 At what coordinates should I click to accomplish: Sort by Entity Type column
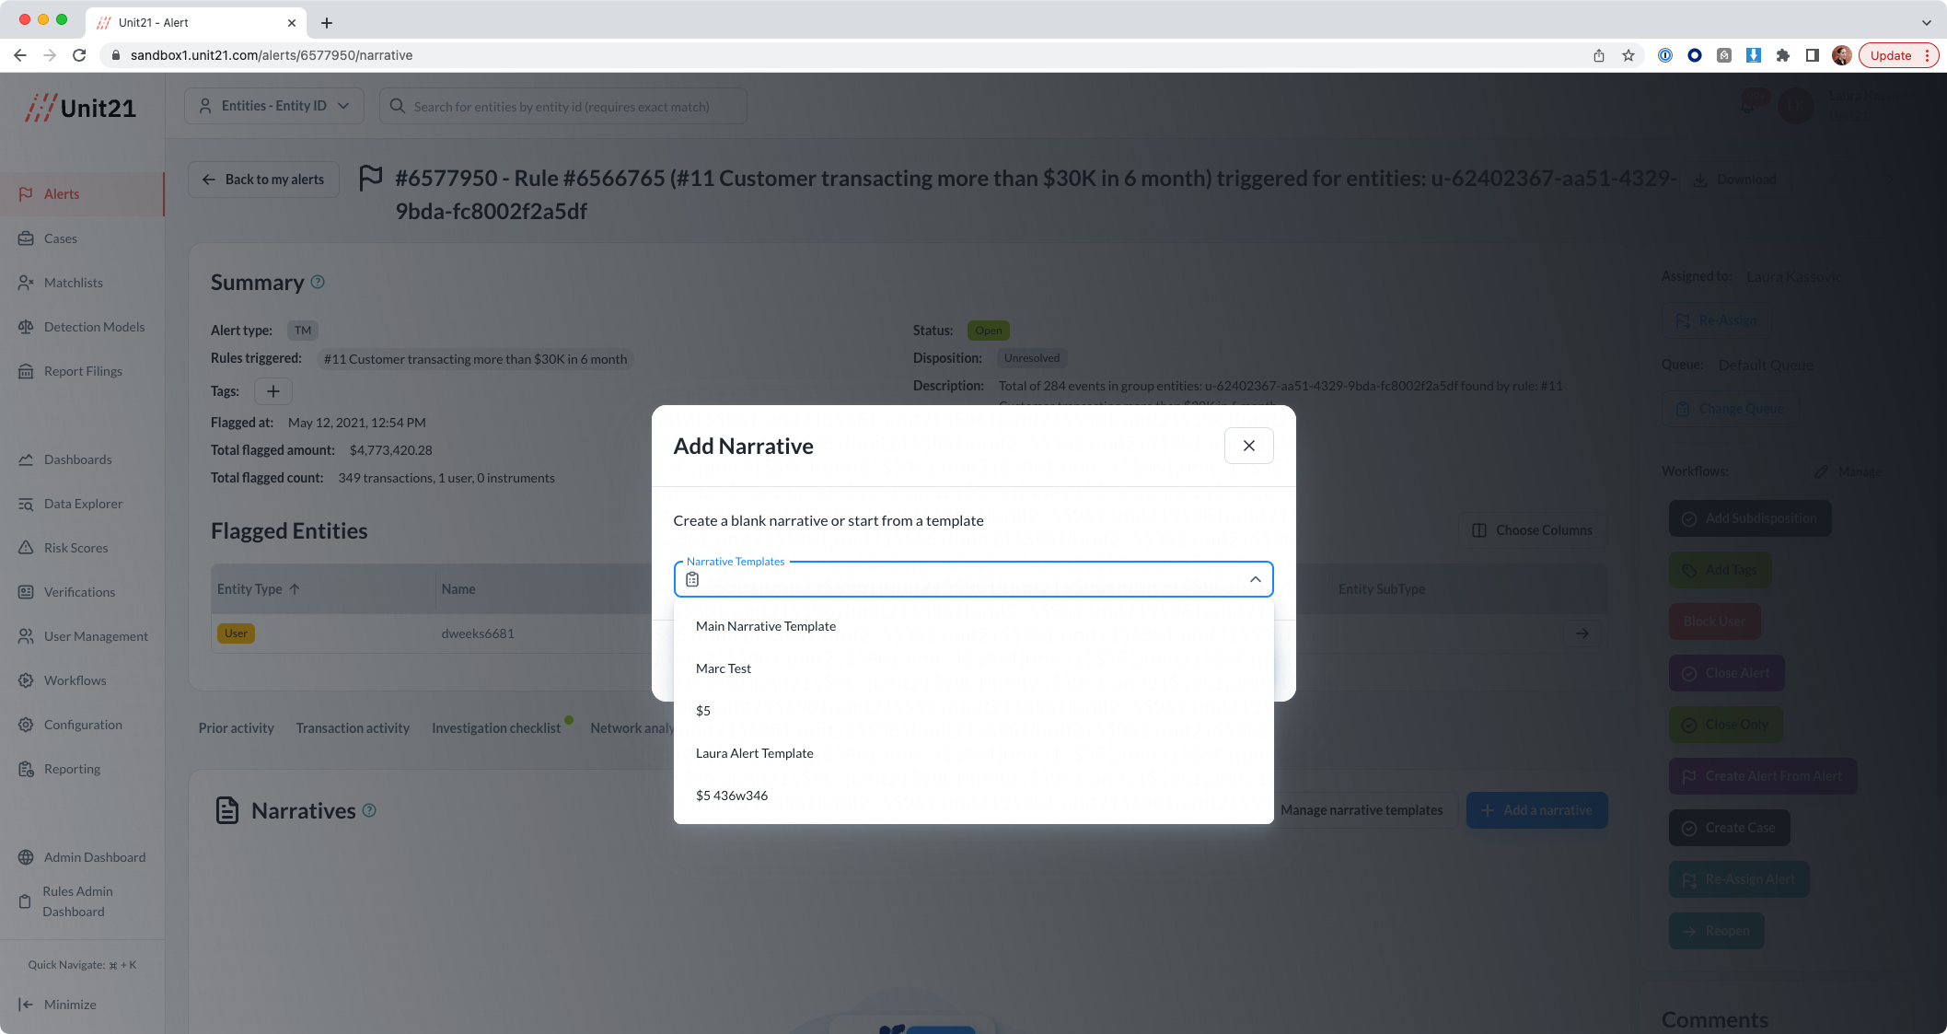(x=258, y=589)
